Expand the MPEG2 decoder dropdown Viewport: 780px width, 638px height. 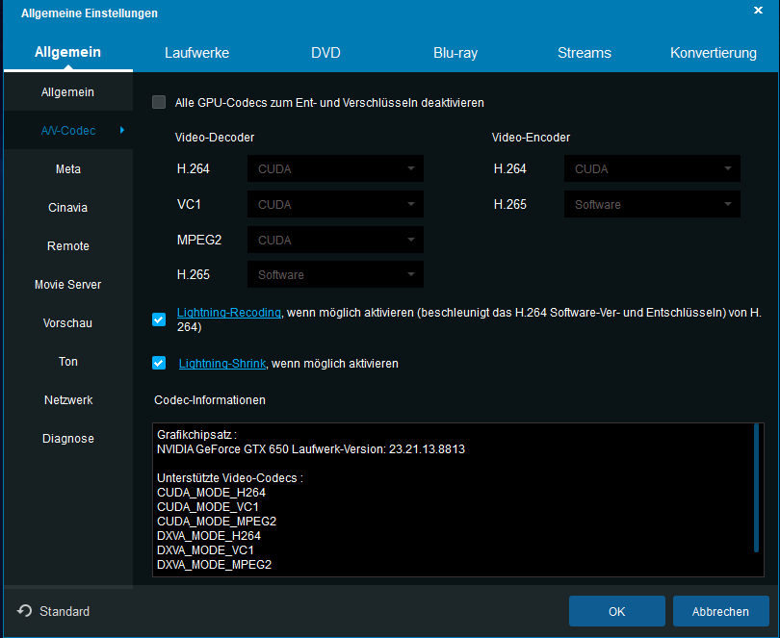335,240
